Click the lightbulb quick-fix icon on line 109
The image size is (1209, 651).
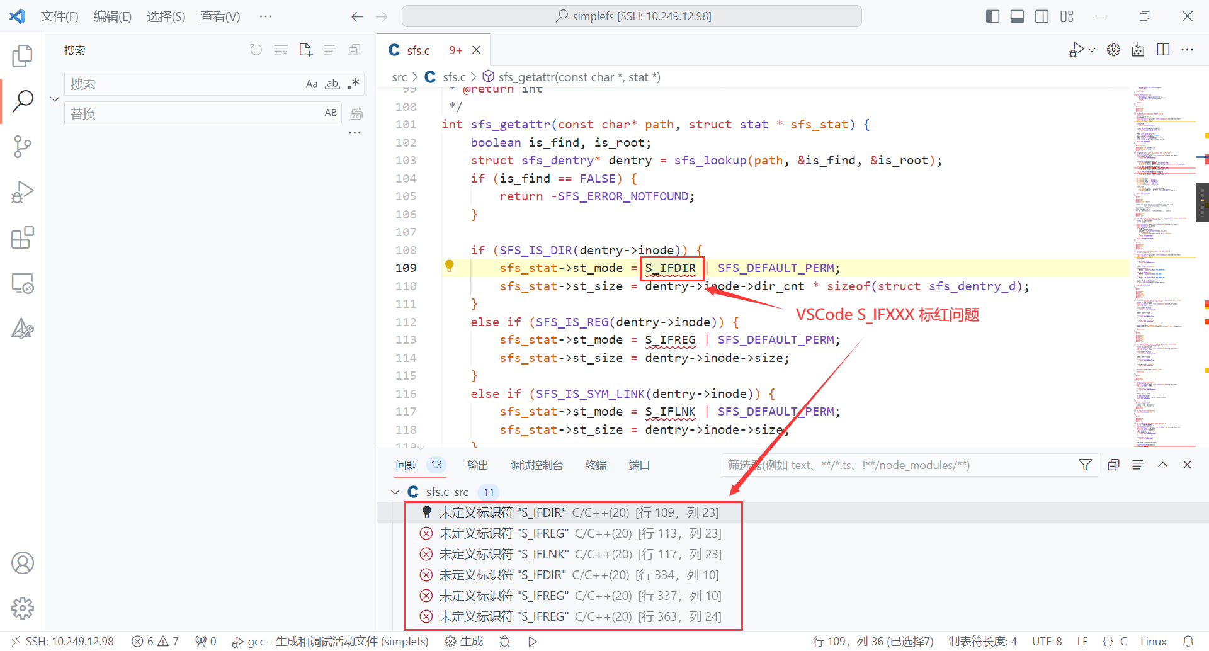(x=449, y=266)
